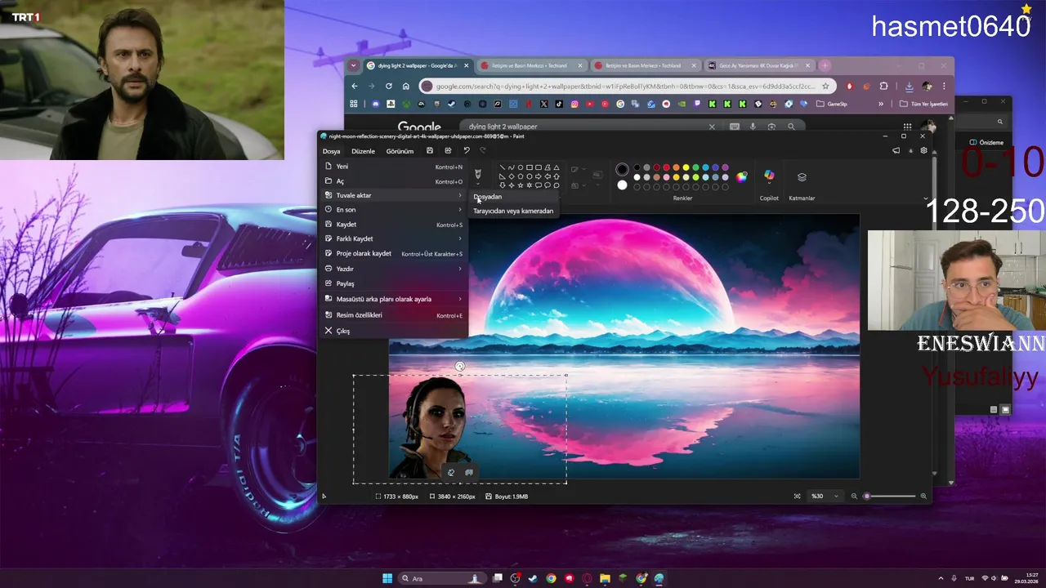Click the Share icon beside Save in Paint

[448, 151]
